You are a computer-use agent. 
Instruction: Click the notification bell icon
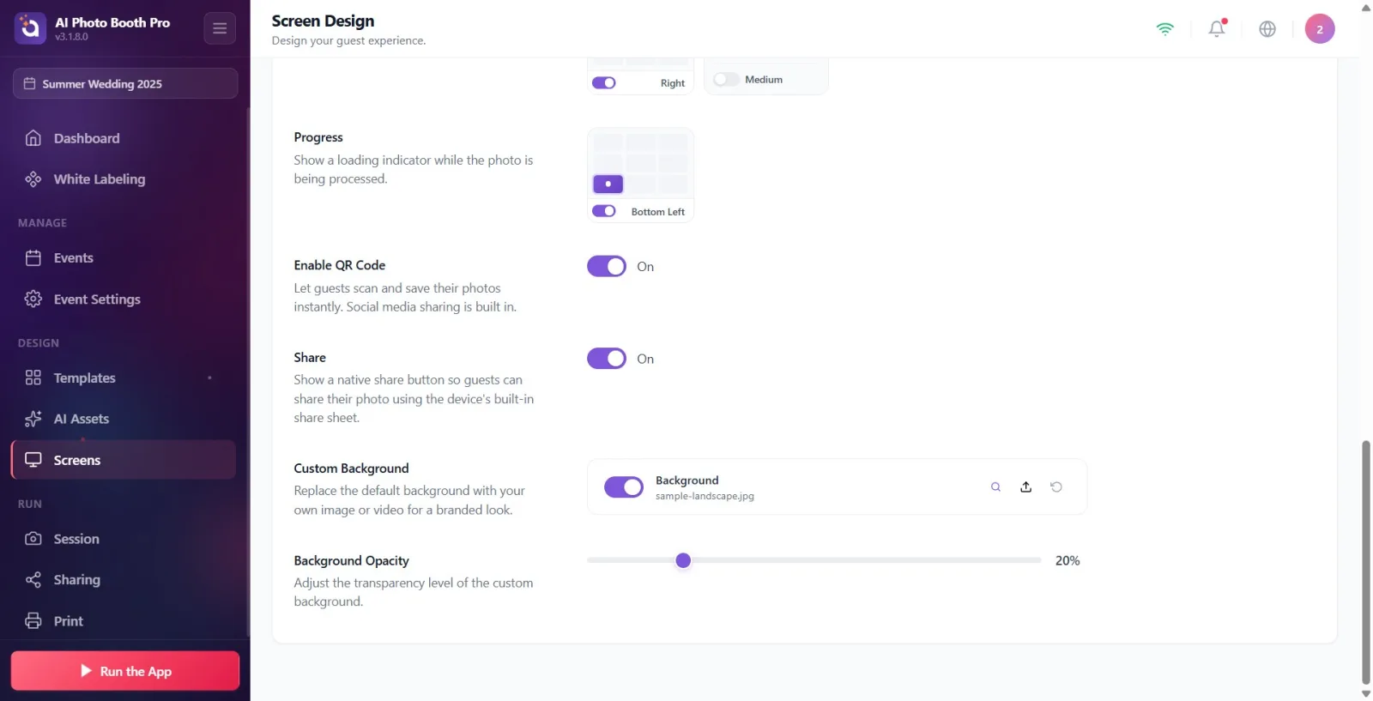1217,29
